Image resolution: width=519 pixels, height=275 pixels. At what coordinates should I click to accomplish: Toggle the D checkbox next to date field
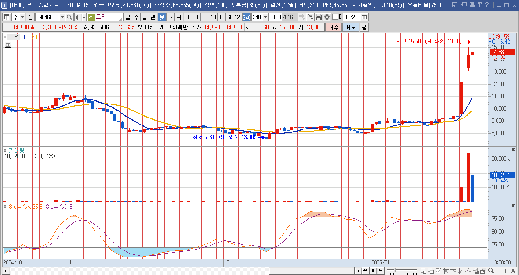335,17
